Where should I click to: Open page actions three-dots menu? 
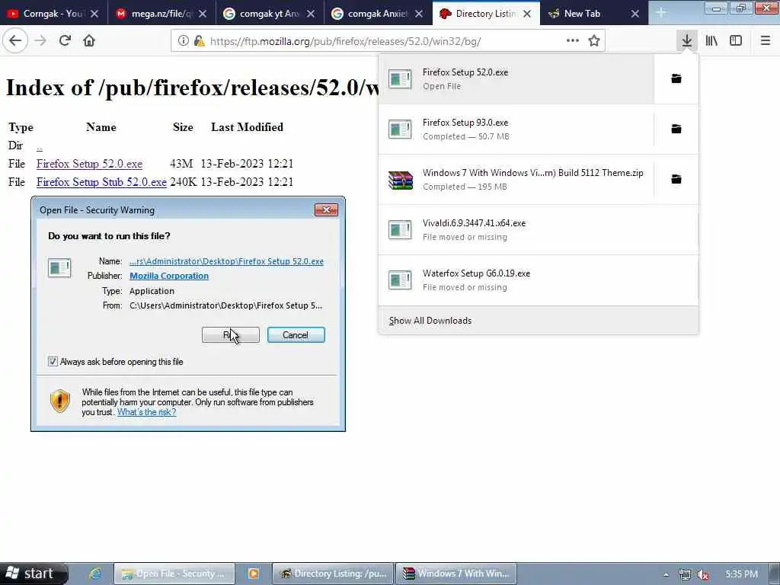573,41
